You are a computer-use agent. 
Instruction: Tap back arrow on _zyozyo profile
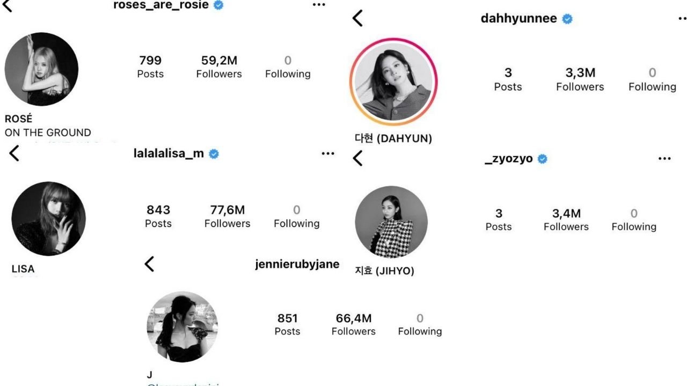[358, 158]
